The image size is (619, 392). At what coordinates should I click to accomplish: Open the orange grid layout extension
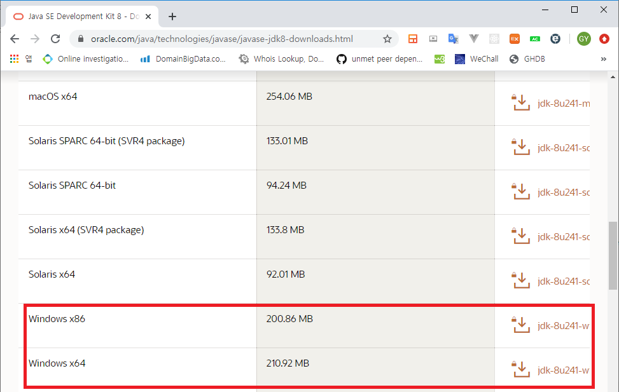coord(413,39)
